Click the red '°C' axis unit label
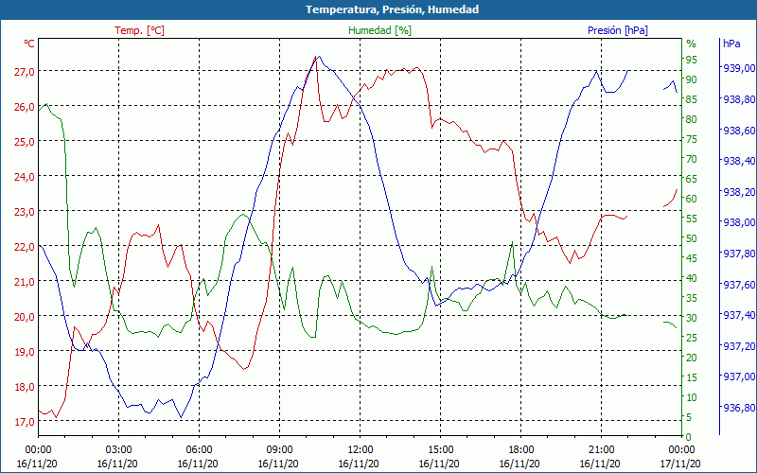757x473 pixels. [x=29, y=44]
